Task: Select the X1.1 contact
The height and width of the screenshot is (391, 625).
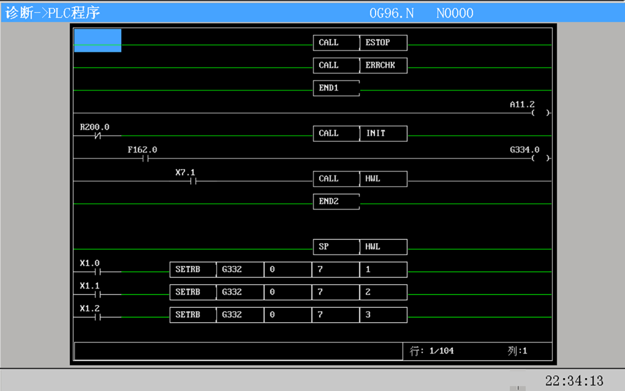Action: (98, 295)
